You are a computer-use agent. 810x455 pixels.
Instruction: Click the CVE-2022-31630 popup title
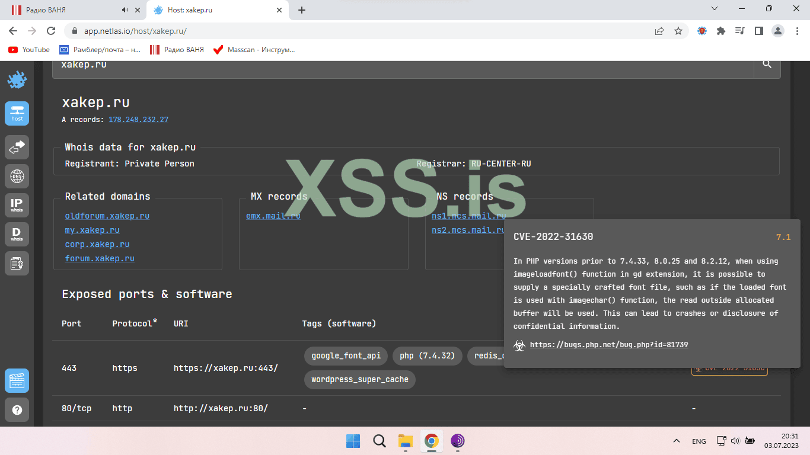click(x=553, y=237)
